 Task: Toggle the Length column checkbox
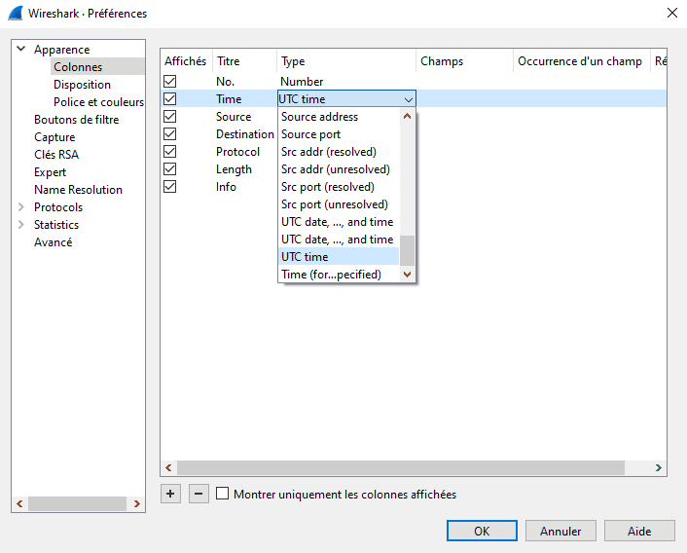point(170,169)
